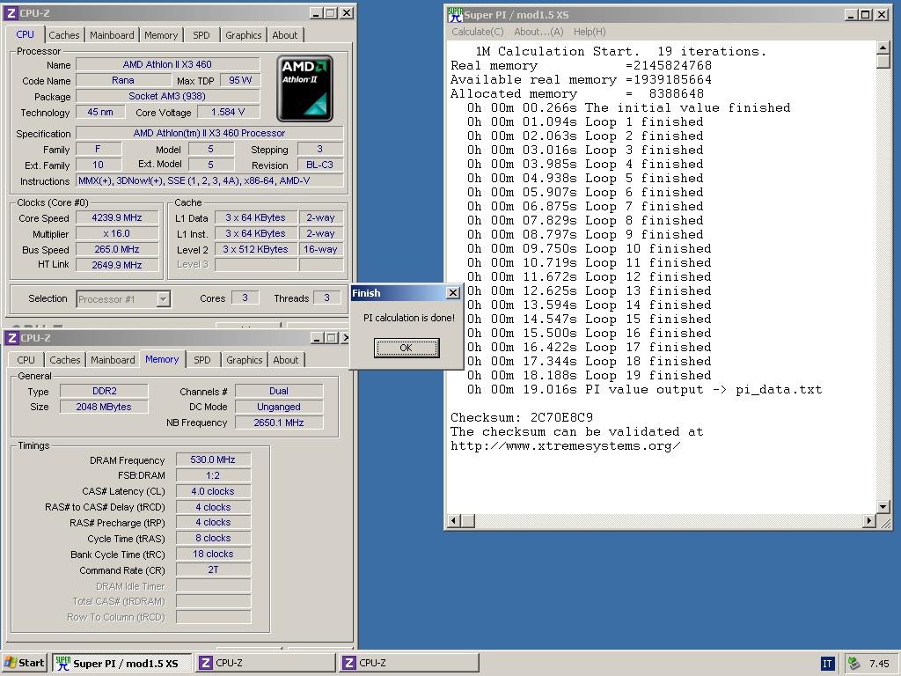Image resolution: width=901 pixels, height=676 pixels.
Task: Activate the first CPU-Z taskbar button
Action: pyautogui.click(x=266, y=663)
